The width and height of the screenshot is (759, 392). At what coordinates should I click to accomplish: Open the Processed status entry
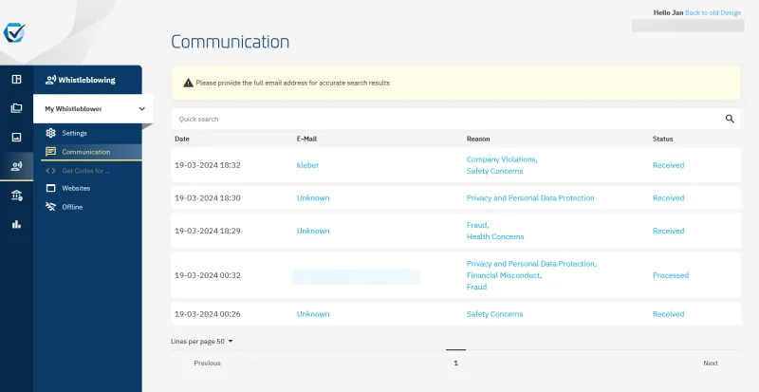[671, 275]
